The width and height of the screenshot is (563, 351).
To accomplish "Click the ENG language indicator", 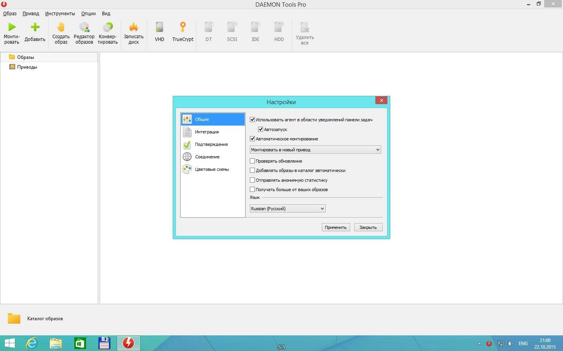I will point(523,344).
